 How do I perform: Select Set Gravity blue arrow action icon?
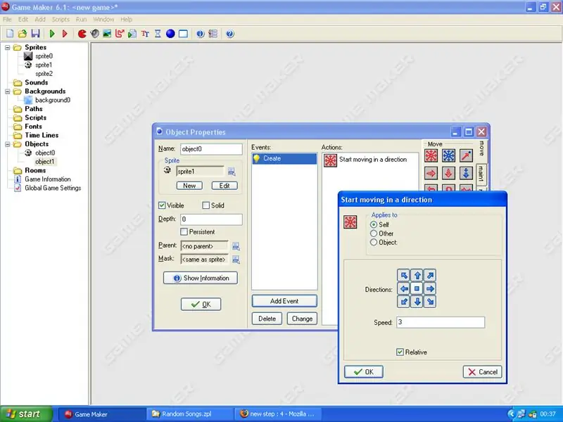(x=466, y=173)
